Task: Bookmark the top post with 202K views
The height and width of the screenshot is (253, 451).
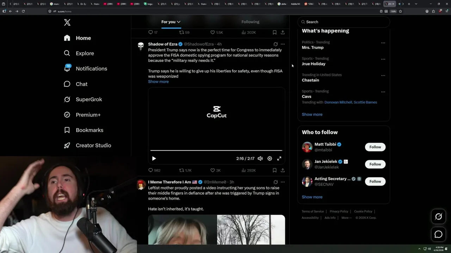Action: tap(274, 32)
